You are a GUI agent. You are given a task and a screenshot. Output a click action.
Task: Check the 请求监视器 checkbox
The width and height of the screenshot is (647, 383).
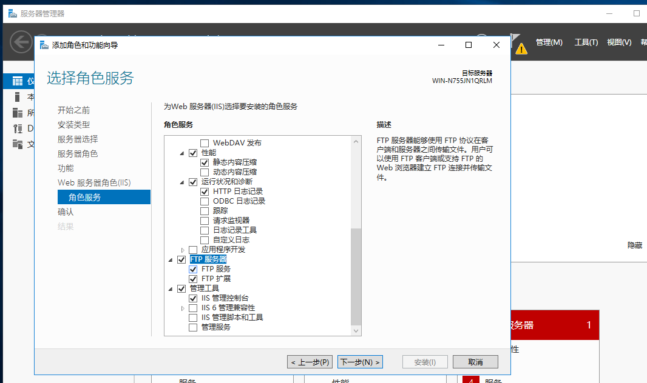pyautogui.click(x=205, y=221)
